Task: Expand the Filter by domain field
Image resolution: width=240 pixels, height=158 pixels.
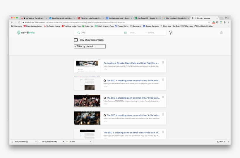Action: point(90,46)
